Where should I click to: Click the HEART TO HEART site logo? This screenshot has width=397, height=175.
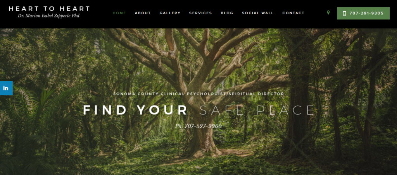coord(49,9)
